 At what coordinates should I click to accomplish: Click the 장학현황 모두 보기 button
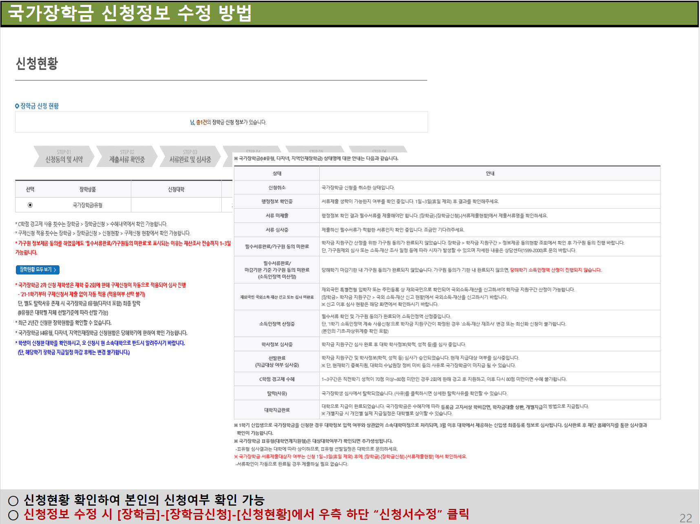coord(38,270)
